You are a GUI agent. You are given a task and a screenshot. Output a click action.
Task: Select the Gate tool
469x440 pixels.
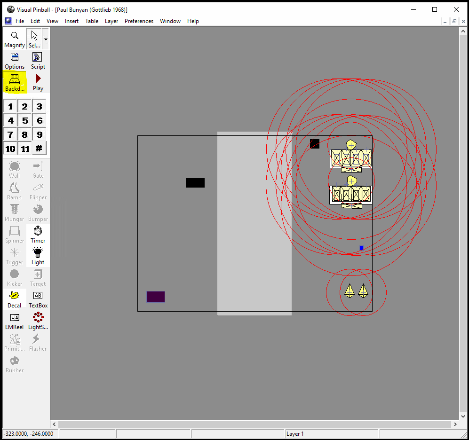tap(38, 170)
